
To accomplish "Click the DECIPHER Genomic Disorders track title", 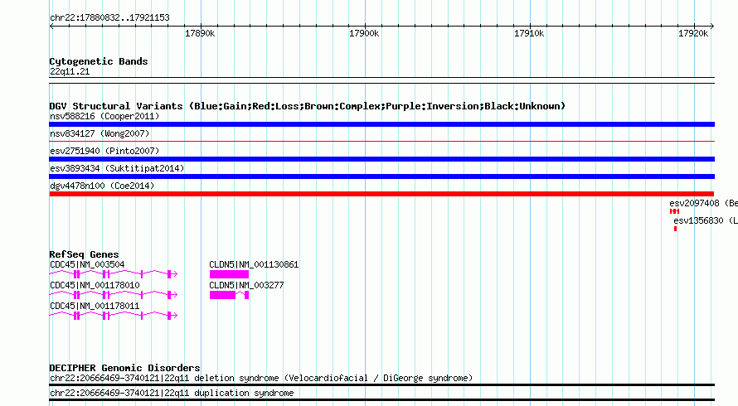I will tap(124, 367).
